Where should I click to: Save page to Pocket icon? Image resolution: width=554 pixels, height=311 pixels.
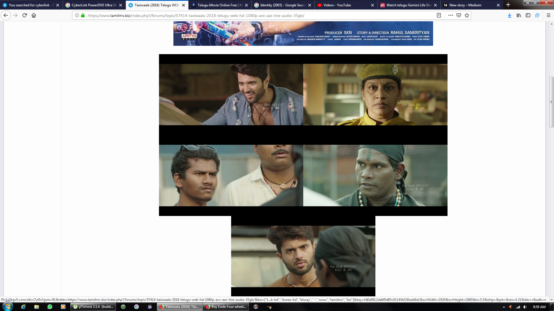(x=459, y=15)
